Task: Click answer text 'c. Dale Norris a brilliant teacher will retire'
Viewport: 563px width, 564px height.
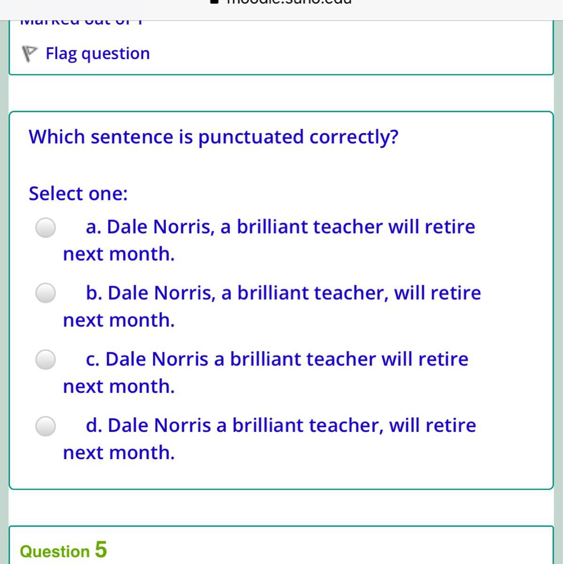Action: point(277,360)
